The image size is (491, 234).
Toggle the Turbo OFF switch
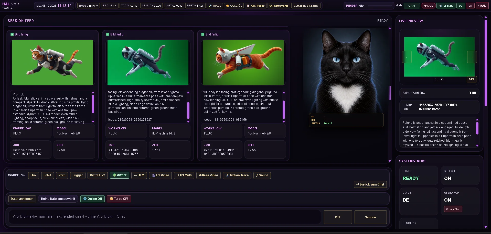pyautogui.click(x=119, y=199)
